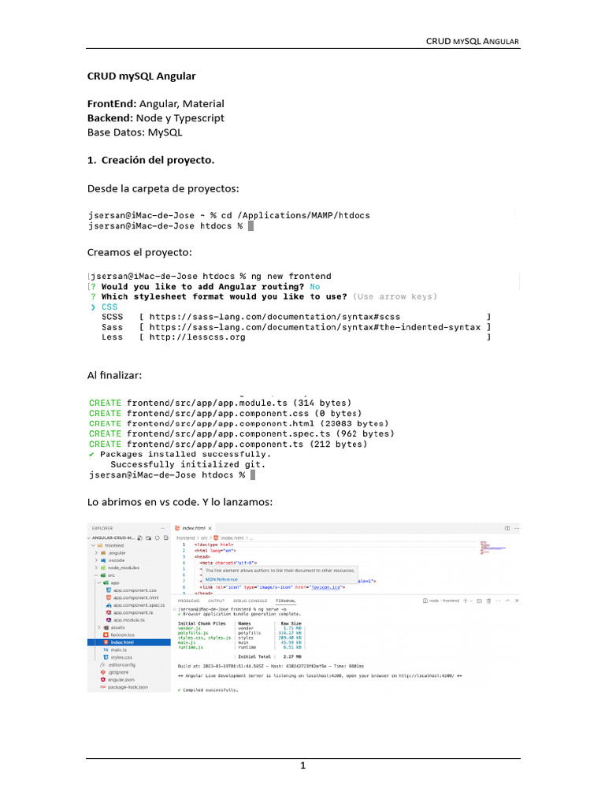Open .editorconfig file in Explorer
Image resolution: width=605 pixels, height=807 pixels.
pos(118,665)
